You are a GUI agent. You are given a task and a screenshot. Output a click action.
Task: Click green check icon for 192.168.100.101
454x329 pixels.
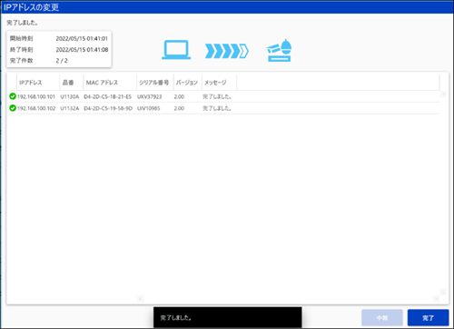tap(13, 96)
